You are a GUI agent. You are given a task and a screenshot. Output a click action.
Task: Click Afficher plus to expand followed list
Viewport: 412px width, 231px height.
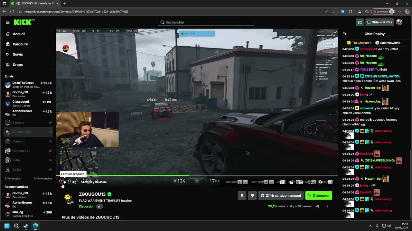tap(13, 178)
